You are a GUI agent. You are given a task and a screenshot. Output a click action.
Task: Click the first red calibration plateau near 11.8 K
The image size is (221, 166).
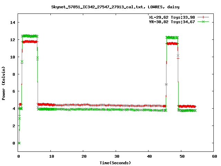[x=30, y=41]
